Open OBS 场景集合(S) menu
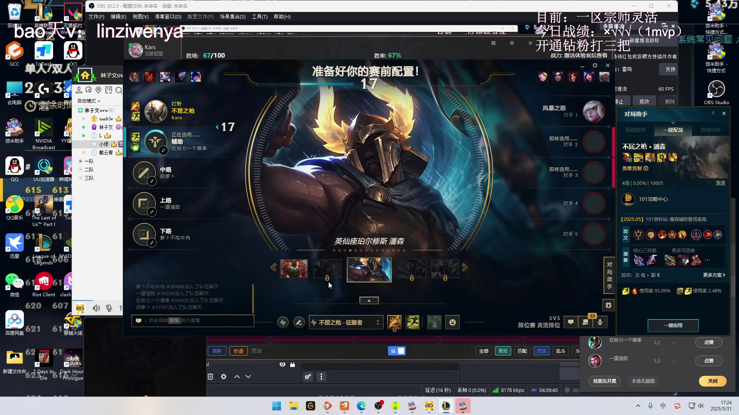Viewport: 739px width, 415px height. [232, 17]
